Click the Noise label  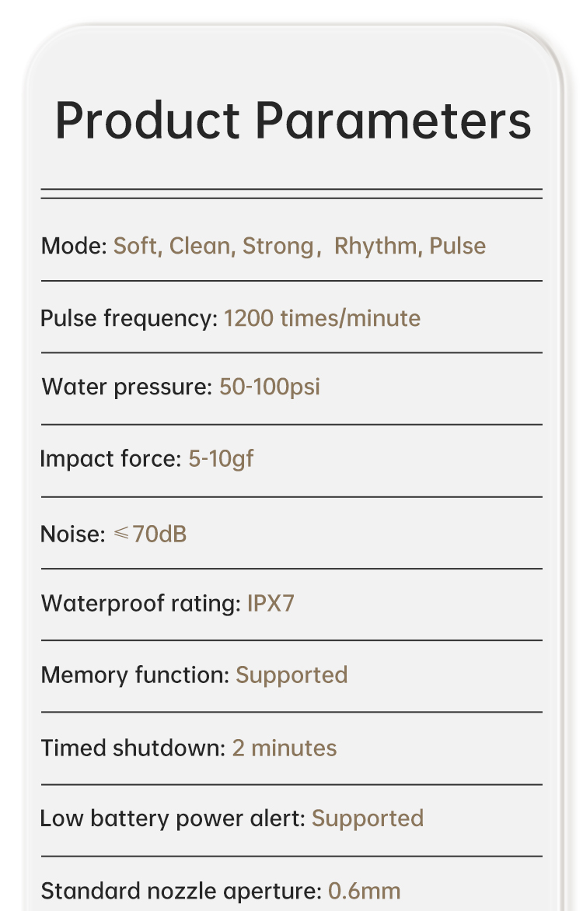pos(72,534)
